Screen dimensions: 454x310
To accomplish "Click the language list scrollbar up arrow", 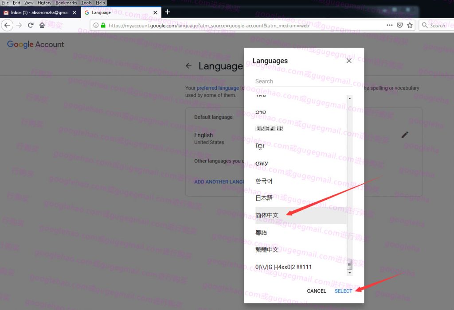I will tap(349, 98).
